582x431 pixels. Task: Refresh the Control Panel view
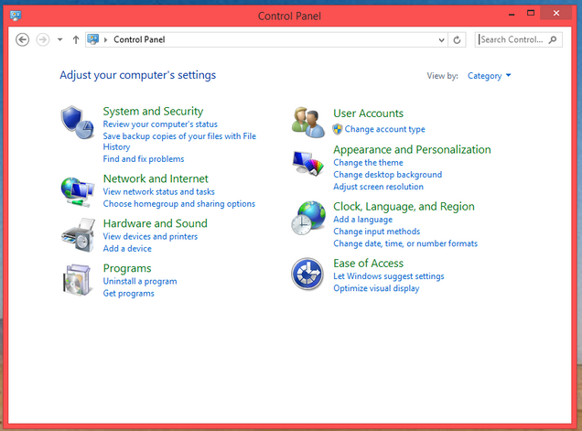457,39
